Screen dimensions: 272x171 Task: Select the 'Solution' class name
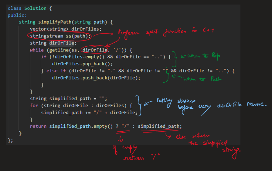pyautogui.click(x=36, y=8)
